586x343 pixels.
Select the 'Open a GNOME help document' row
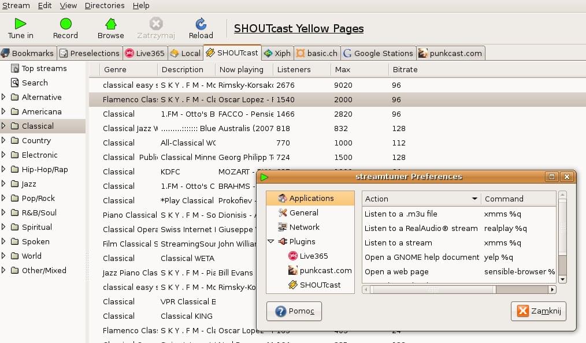459,257
